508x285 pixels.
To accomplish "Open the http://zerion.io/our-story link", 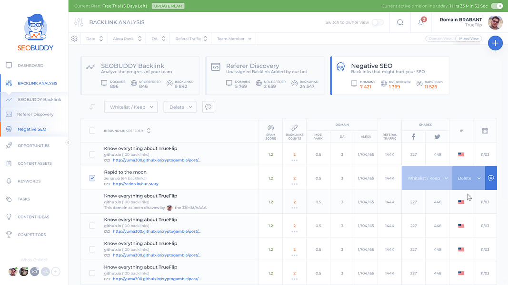I will [x=135, y=184].
